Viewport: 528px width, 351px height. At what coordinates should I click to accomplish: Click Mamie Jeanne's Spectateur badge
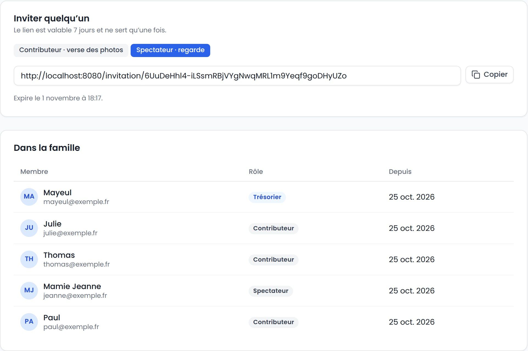tap(271, 291)
